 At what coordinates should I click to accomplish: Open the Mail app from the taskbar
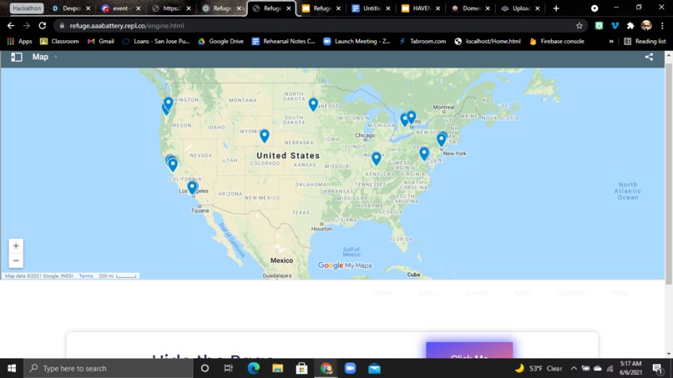coord(374,368)
